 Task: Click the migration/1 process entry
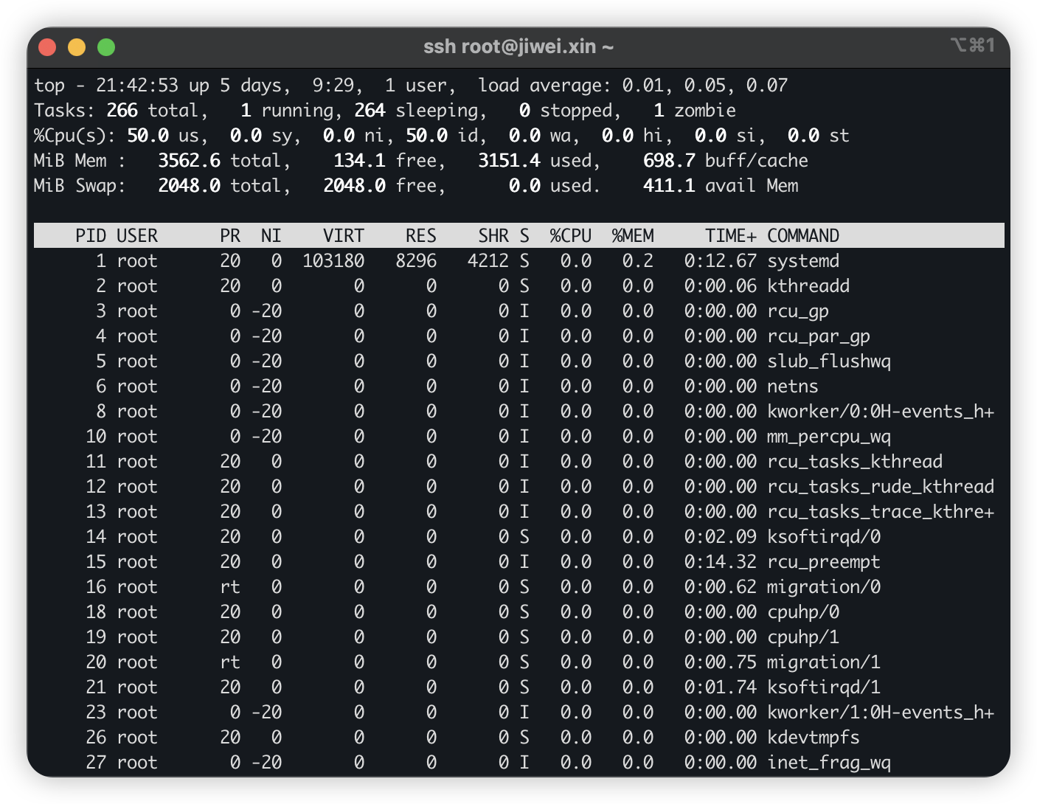[823, 662]
